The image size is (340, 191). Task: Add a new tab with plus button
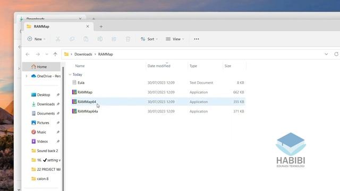tap(101, 27)
